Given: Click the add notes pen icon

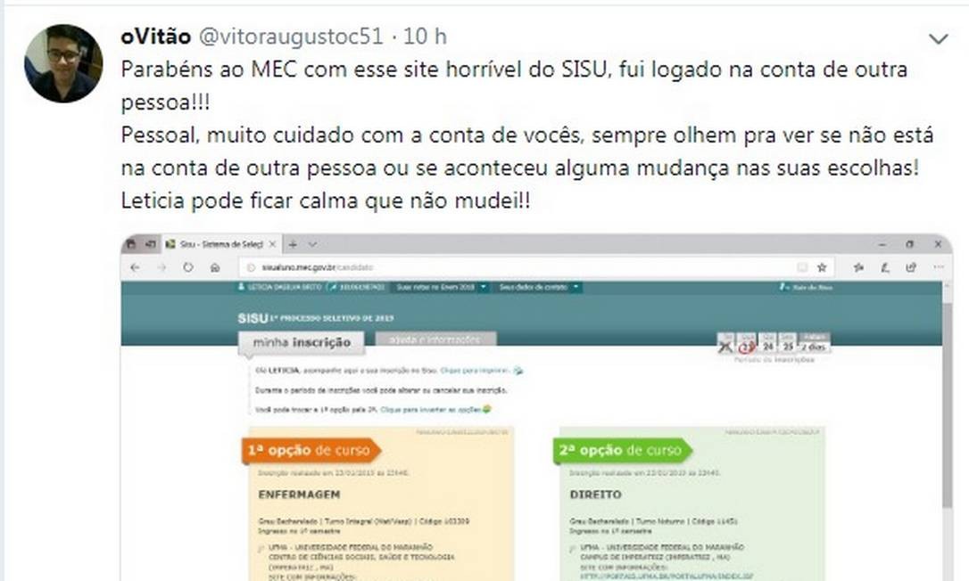Looking at the screenshot, I should tap(885, 267).
